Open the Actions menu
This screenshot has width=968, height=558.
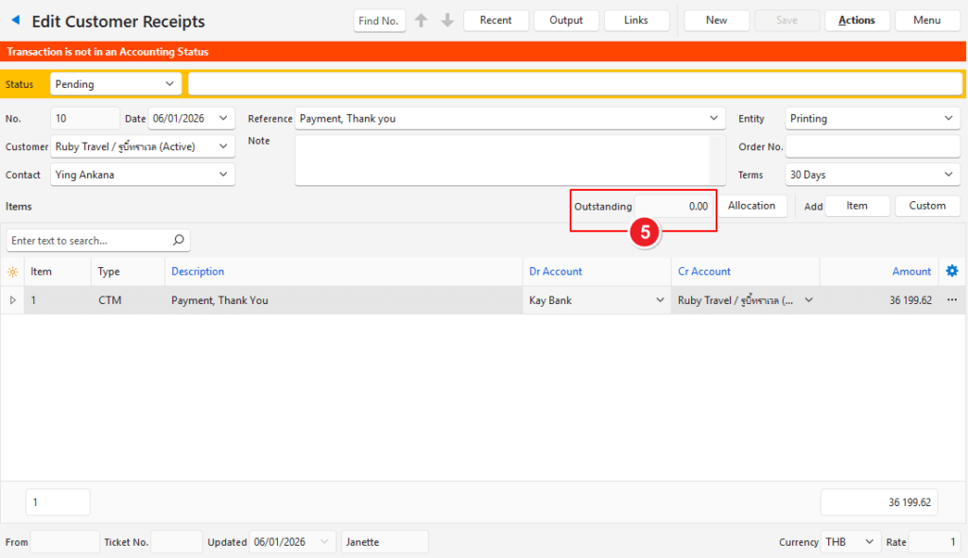(856, 21)
